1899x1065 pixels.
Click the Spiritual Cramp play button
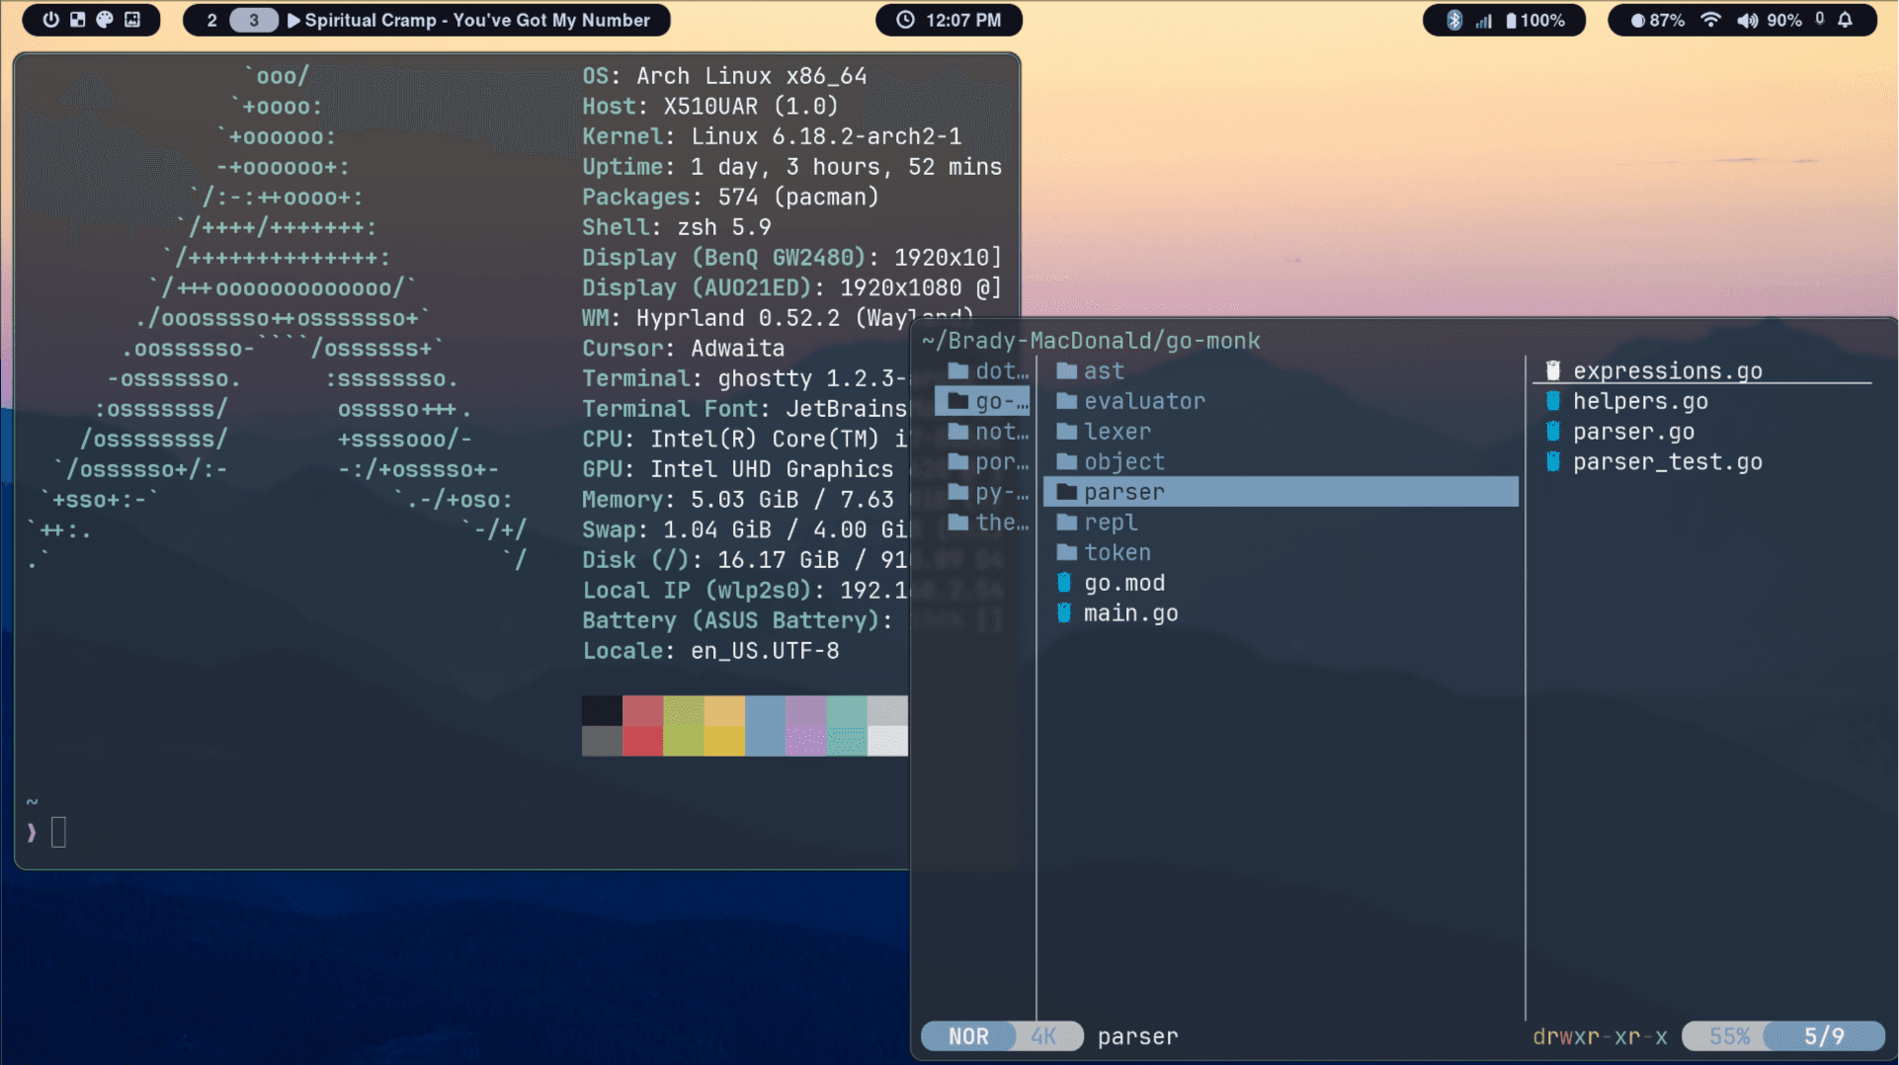tap(295, 20)
